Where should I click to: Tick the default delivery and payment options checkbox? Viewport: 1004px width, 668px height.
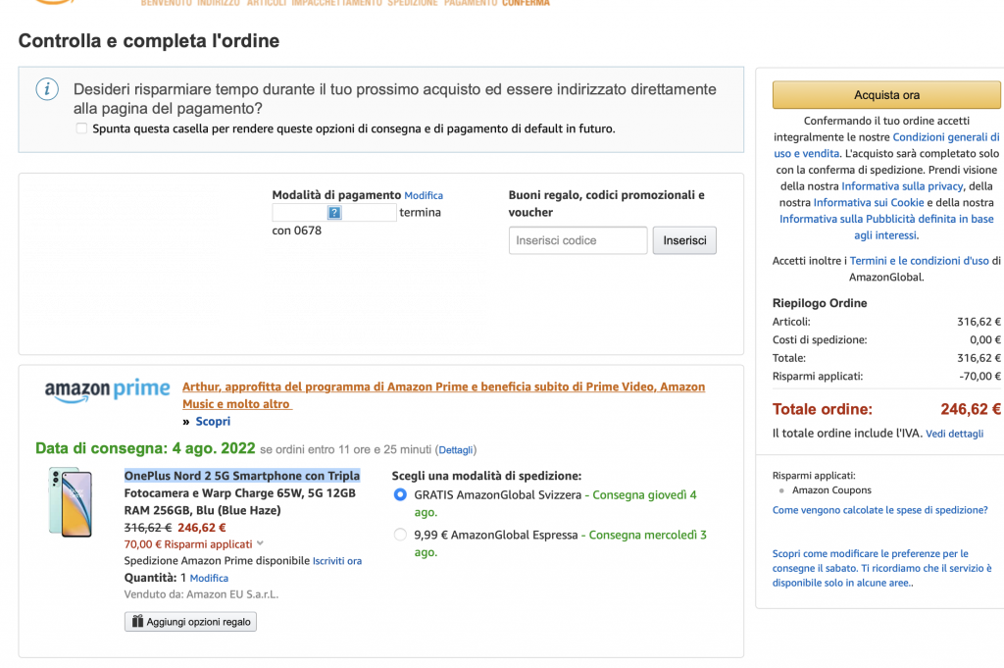point(81,128)
